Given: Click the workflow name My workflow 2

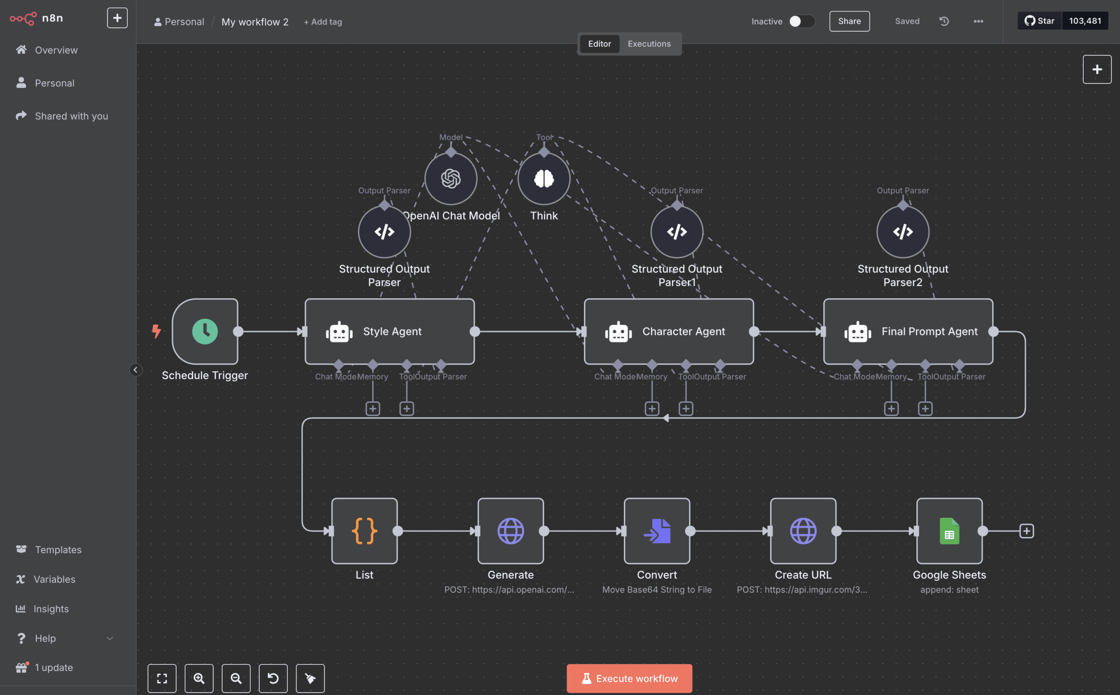Looking at the screenshot, I should click(255, 21).
